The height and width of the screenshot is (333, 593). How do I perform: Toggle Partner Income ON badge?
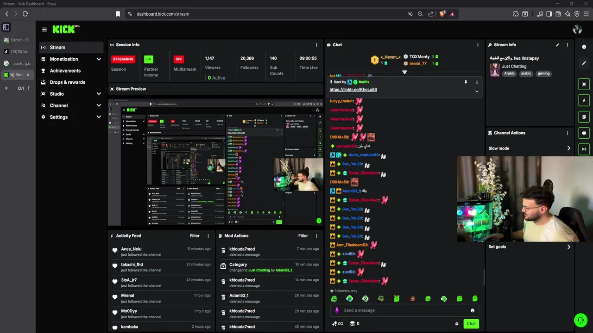149,59
